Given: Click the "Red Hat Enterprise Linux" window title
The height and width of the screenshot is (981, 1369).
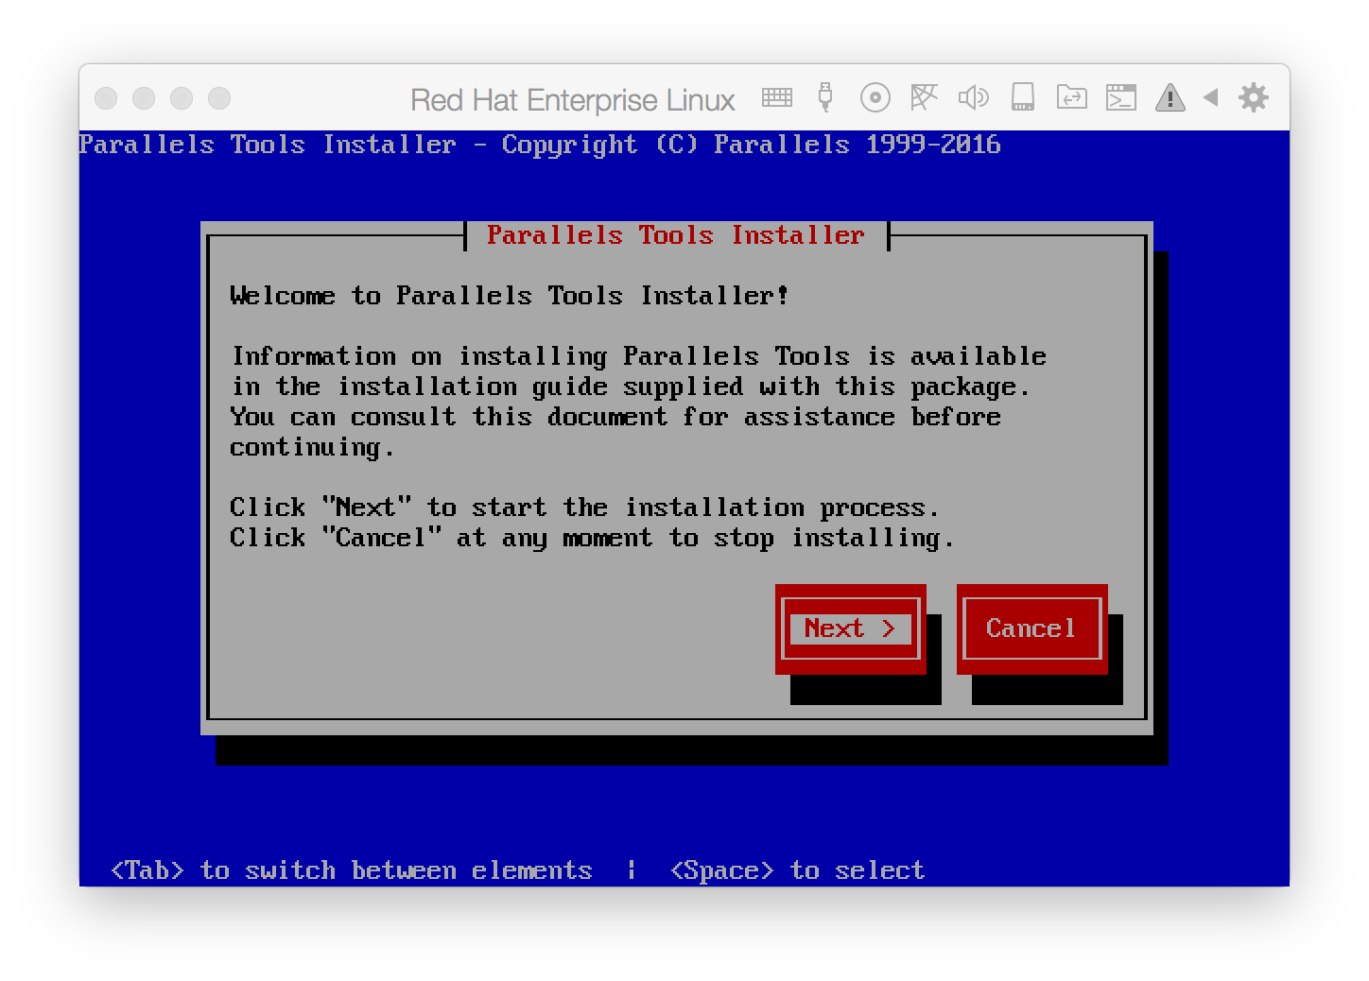Looking at the screenshot, I should [x=572, y=99].
